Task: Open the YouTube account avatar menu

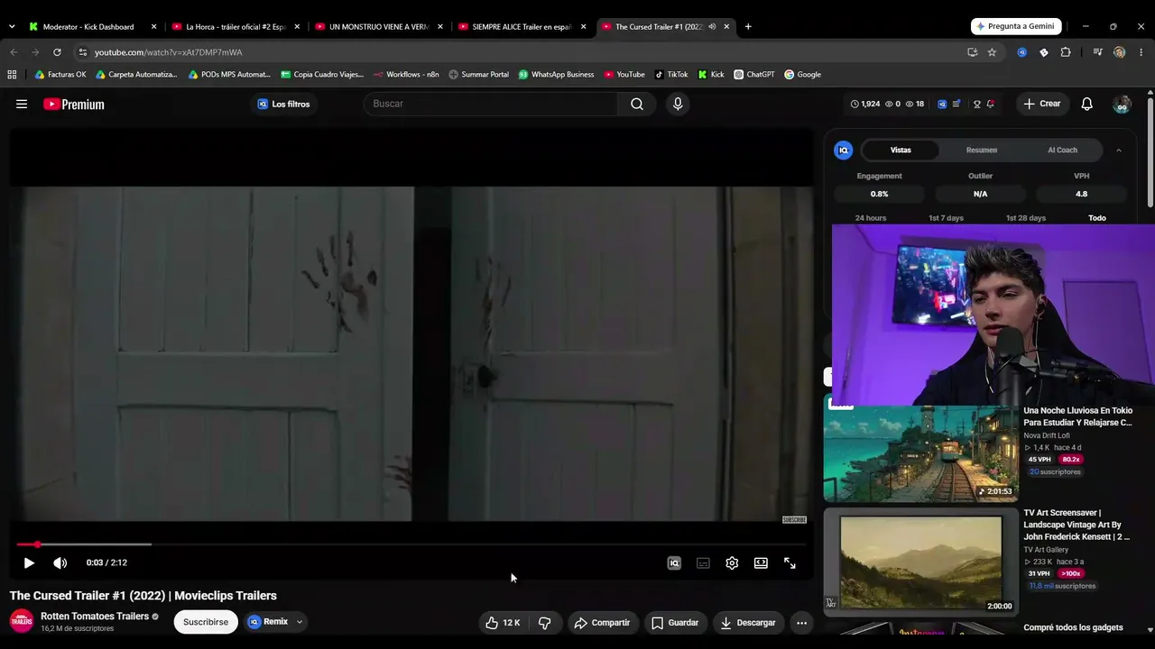Action: click(1122, 104)
